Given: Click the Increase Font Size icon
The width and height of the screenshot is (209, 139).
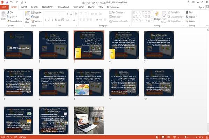Looking at the screenshot, I should tap(68, 14).
